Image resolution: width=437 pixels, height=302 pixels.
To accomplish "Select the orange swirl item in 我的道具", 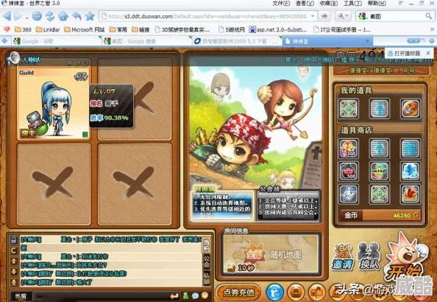I will pos(411,108).
